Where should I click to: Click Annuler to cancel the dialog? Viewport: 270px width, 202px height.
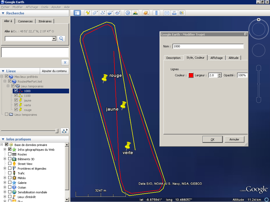[234, 139]
